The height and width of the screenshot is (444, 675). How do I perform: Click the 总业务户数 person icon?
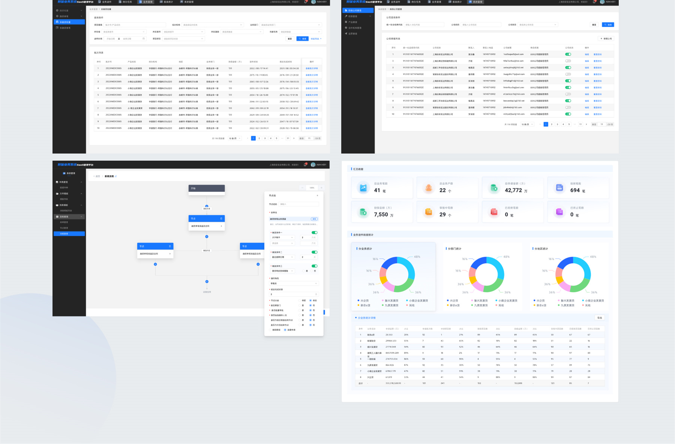click(x=428, y=188)
